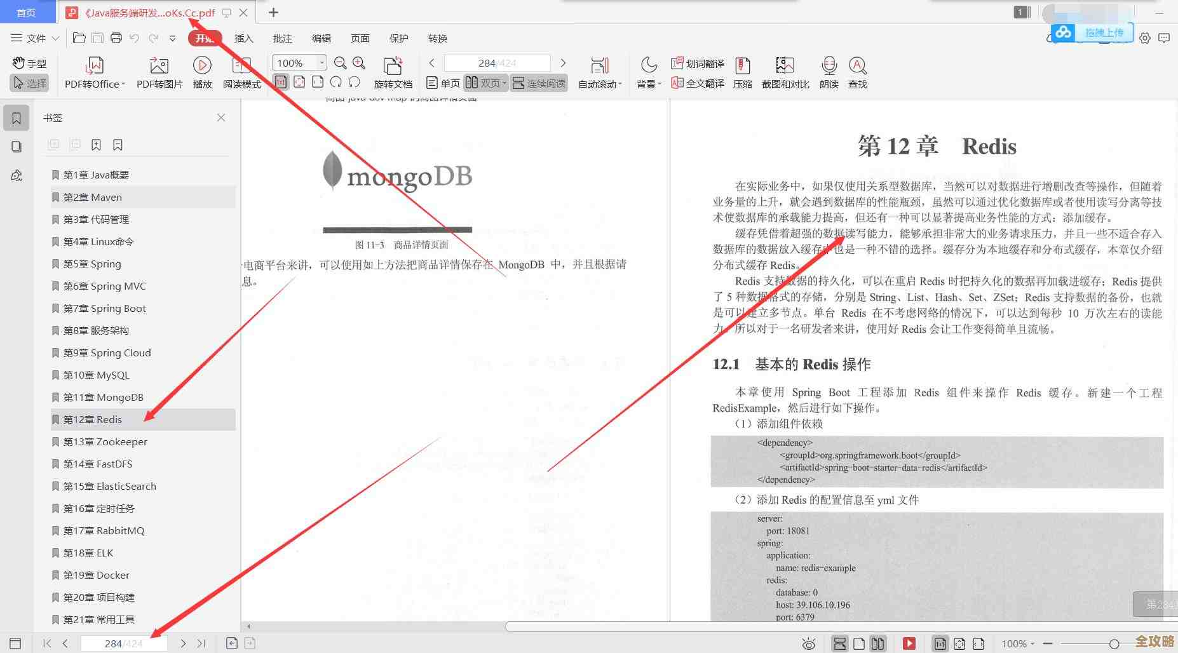Switch to the 批注 ribbon tab

[282, 38]
